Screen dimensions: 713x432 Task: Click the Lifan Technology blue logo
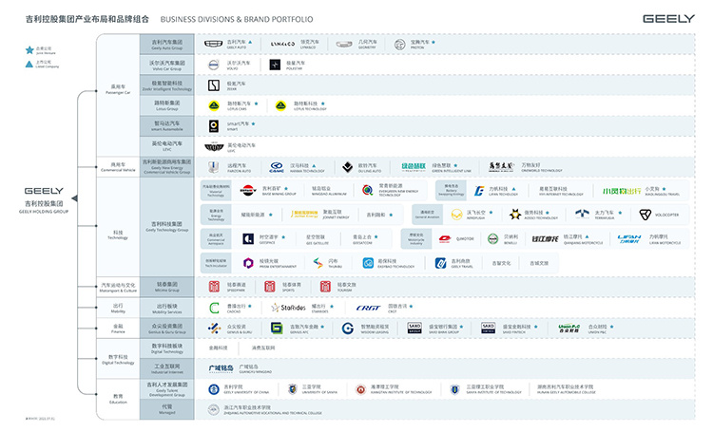tap(479, 191)
